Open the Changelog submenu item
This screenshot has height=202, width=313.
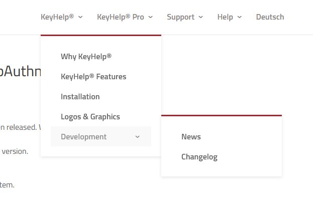(199, 157)
